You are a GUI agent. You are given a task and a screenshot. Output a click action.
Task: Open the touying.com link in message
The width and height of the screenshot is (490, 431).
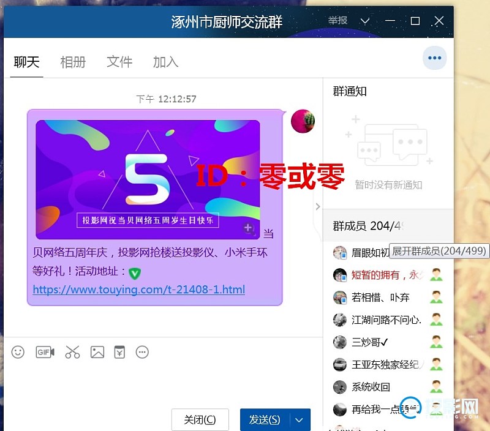tap(138, 290)
